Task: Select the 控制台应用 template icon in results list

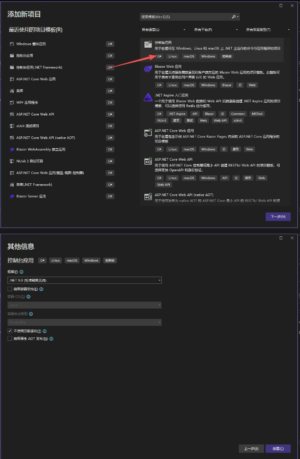Action: (x=148, y=44)
